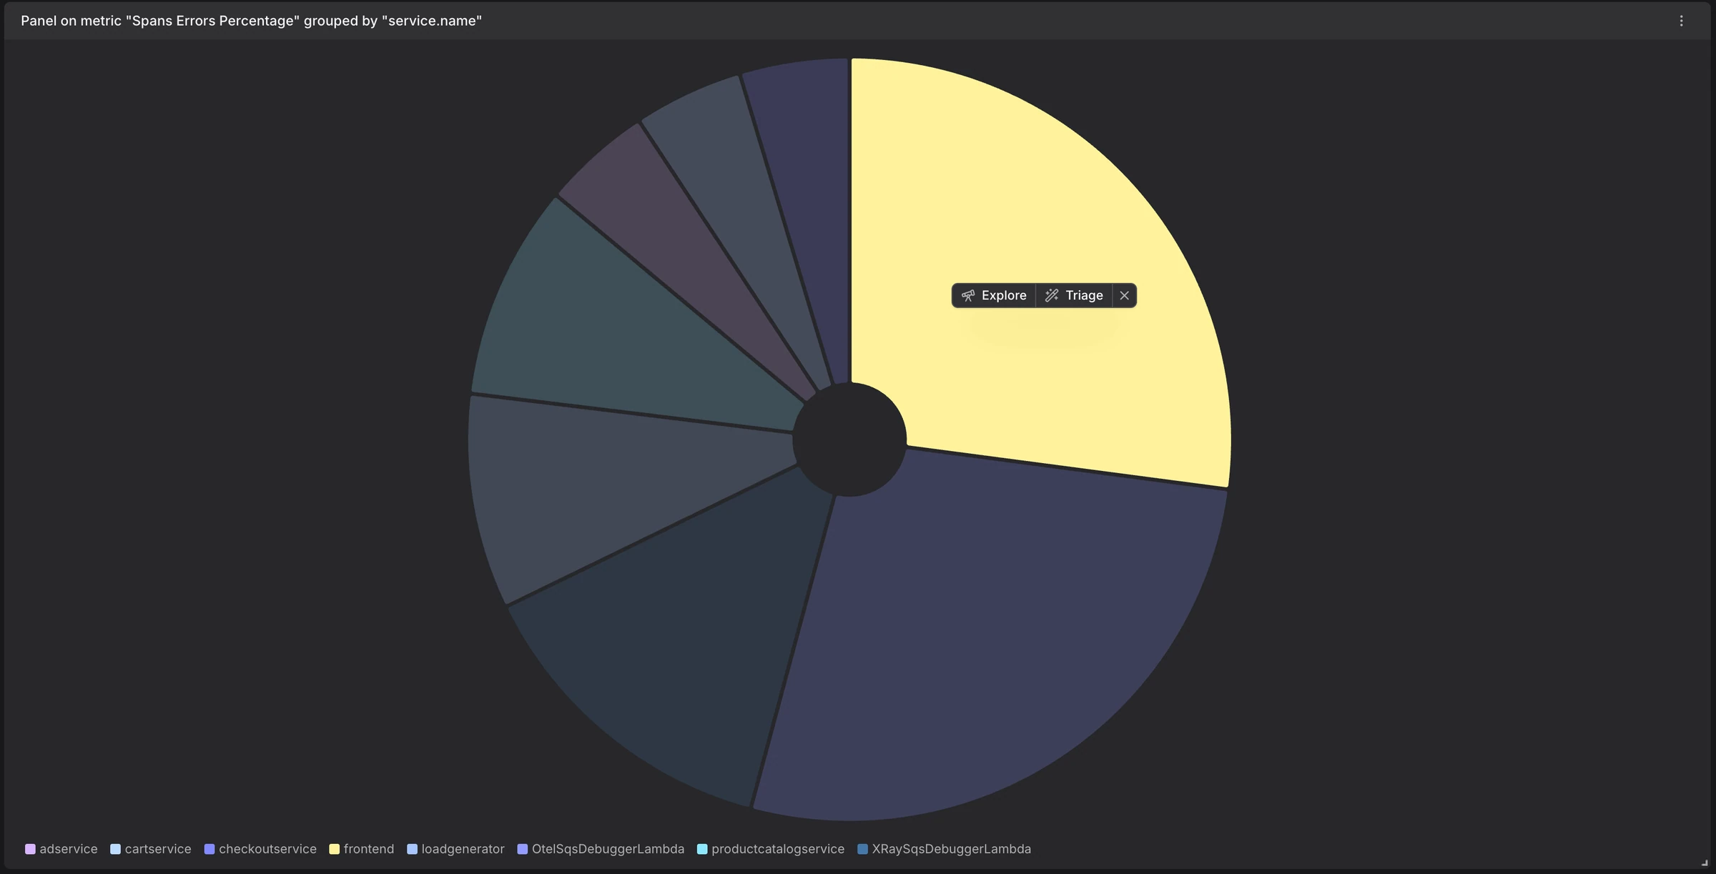Open the panel options kebab menu
The width and height of the screenshot is (1716, 874).
1681,21
